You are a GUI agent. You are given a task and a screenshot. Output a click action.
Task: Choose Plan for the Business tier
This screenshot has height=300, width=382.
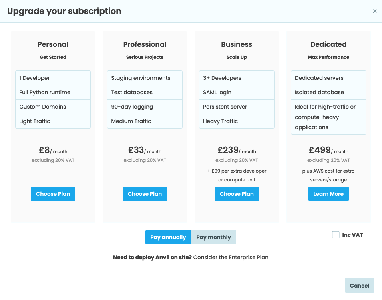point(237,193)
